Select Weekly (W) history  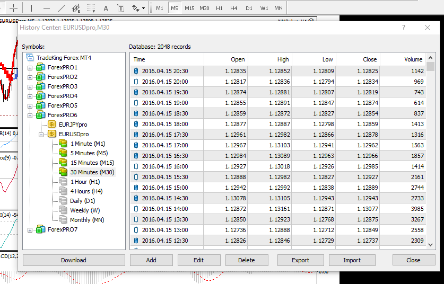(x=85, y=210)
